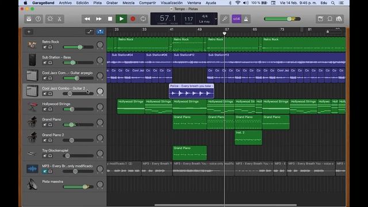Click the horizontal scrollbar at the bottom
The image size is (368, 207).
click(225, 205)
